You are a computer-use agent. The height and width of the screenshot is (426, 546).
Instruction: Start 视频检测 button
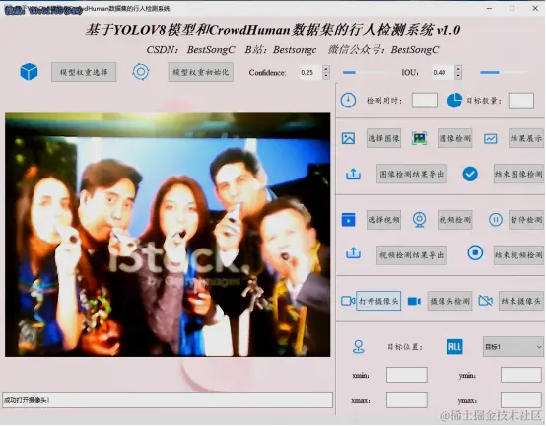[x=454, y=220]
